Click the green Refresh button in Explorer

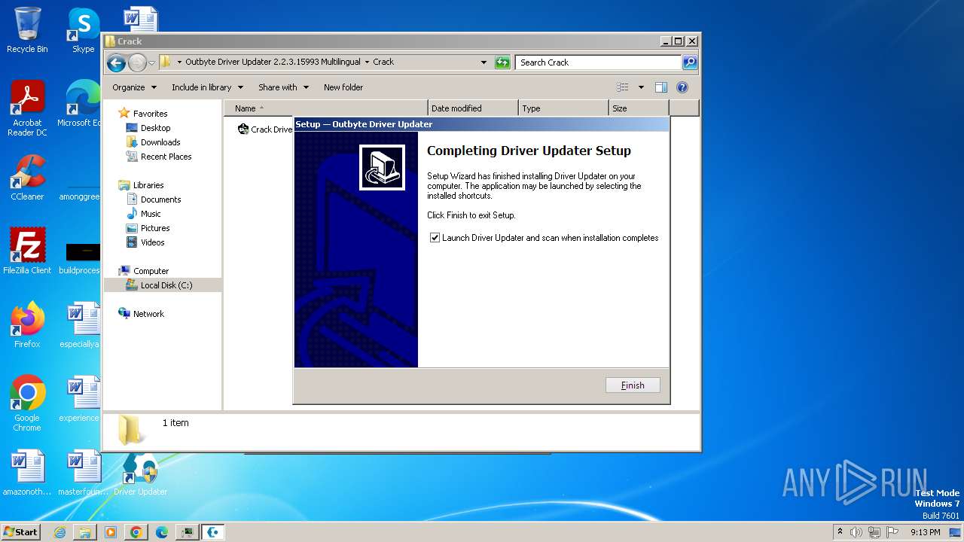pos(502,62)
